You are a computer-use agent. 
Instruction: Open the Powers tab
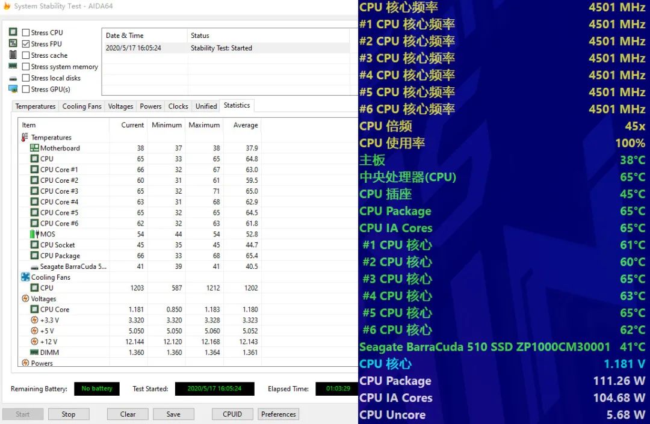tap(150, 106)
